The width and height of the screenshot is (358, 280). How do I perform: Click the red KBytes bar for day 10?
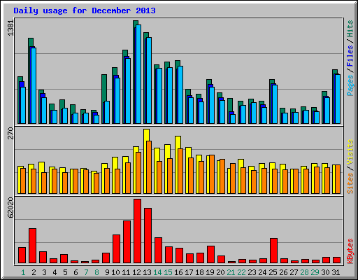116,249
